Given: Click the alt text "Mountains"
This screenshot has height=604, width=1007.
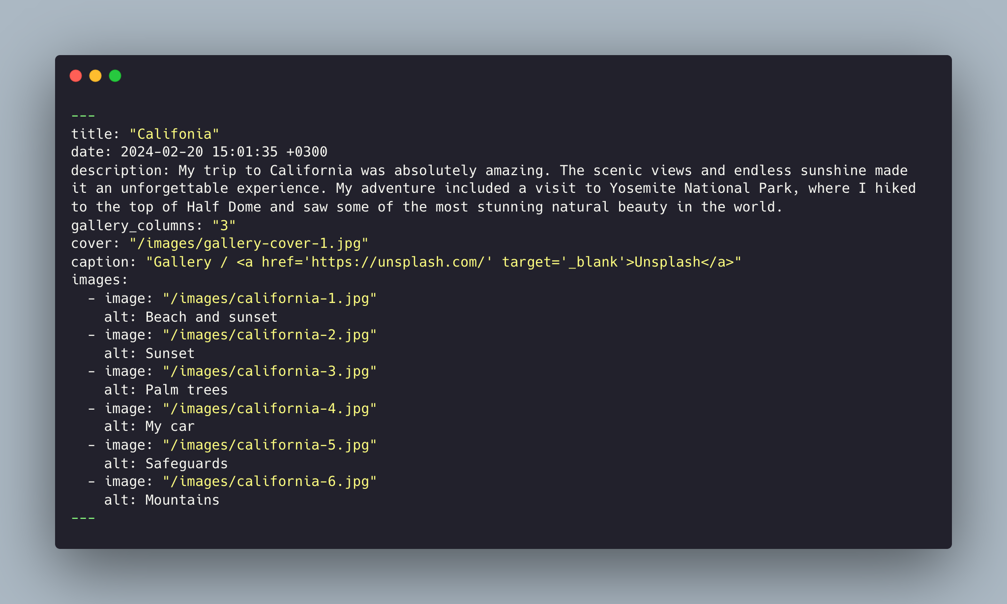Looking at the screenshot, I should pyautogui.click(x=182, y=500).
